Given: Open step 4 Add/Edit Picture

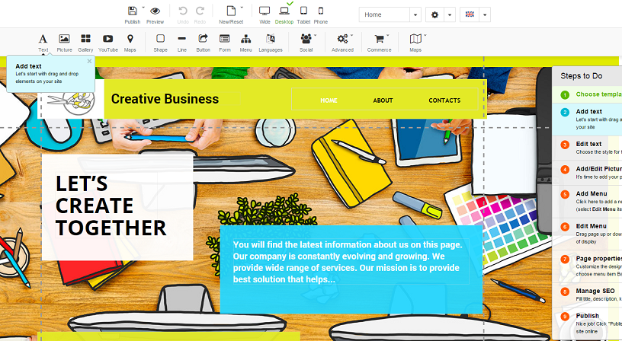Looking at the screenshot, I should coord(587,173).
